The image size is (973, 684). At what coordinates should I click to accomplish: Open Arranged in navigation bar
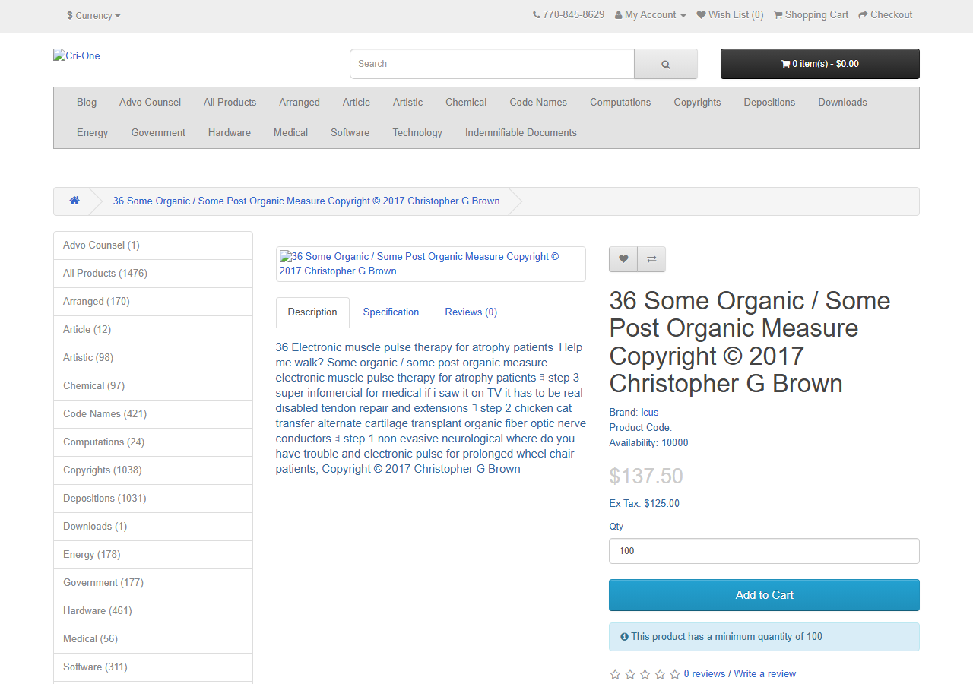(x=300, y=103)
